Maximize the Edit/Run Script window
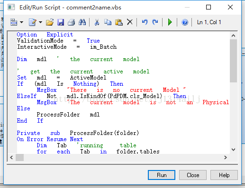Image resolution: width=245 pixels, height=188 pixels. 209,7
